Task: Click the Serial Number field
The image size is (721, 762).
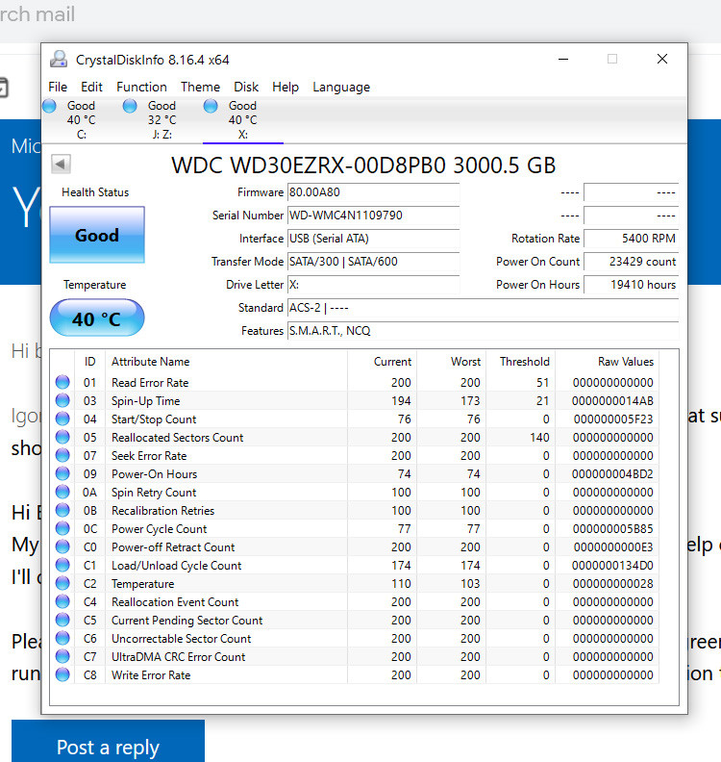Action: (373, 216)
